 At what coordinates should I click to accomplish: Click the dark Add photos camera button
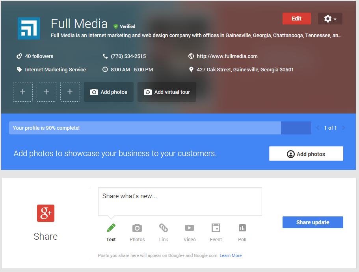pyautogui.click(x=109, y=92)
